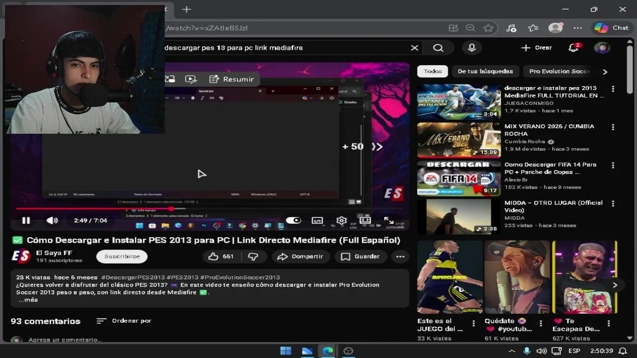This screenshot has height=358, width=637.
Task: Click the Crear button
Action: tap(536, 48)
